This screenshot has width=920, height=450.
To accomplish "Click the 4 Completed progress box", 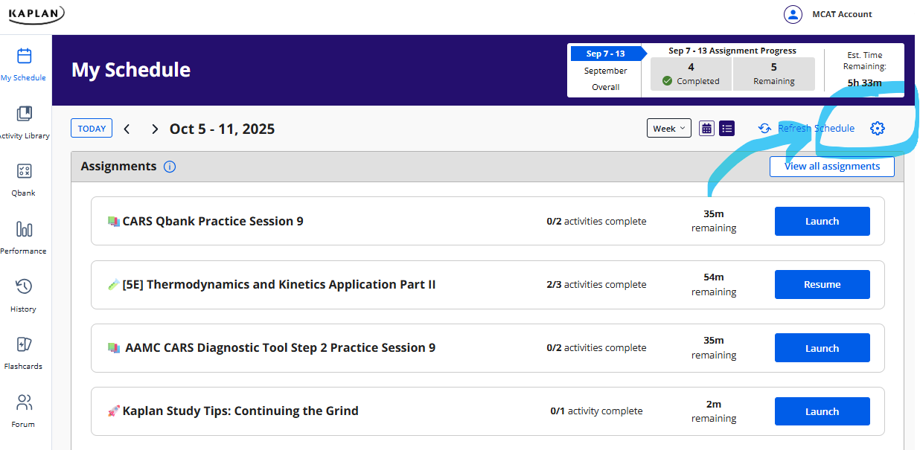I will click(x=691, y=74).
